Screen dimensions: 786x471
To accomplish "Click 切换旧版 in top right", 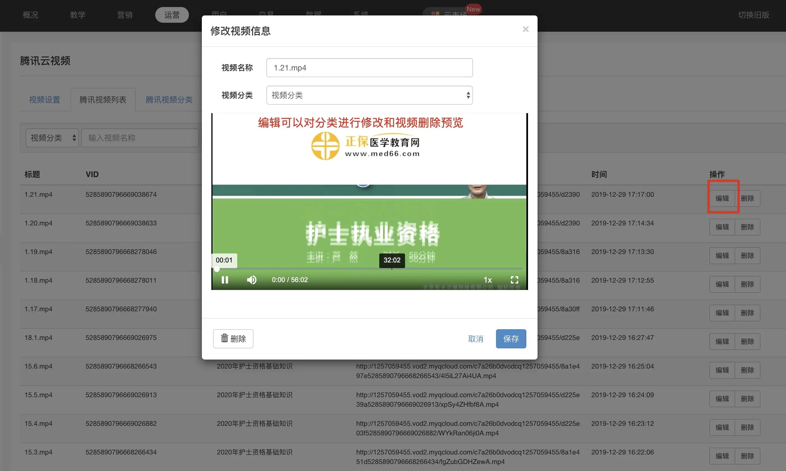I will pos(753,15).
